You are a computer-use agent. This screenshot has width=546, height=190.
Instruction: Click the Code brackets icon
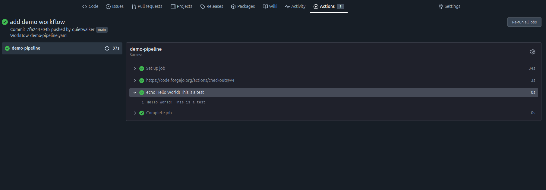[85, 7]
